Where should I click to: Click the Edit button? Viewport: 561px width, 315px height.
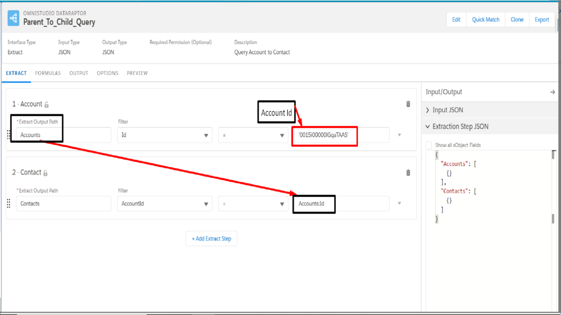click(x=456, y=20)
